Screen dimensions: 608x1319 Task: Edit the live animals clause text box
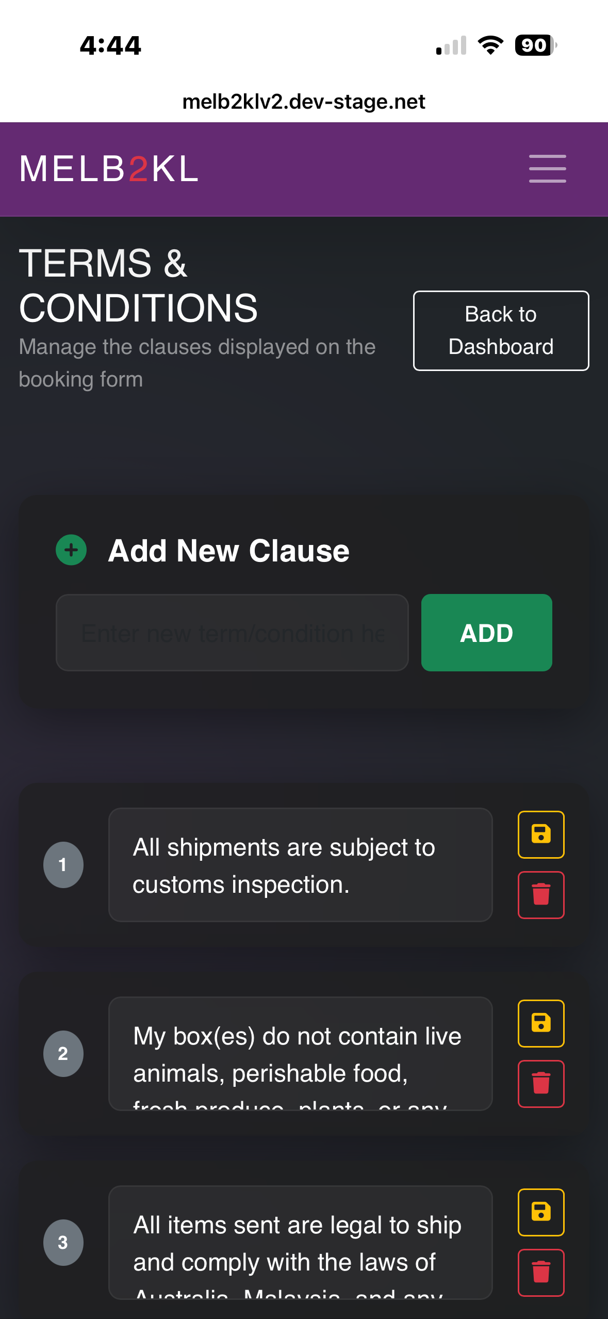click(300, 1054)
